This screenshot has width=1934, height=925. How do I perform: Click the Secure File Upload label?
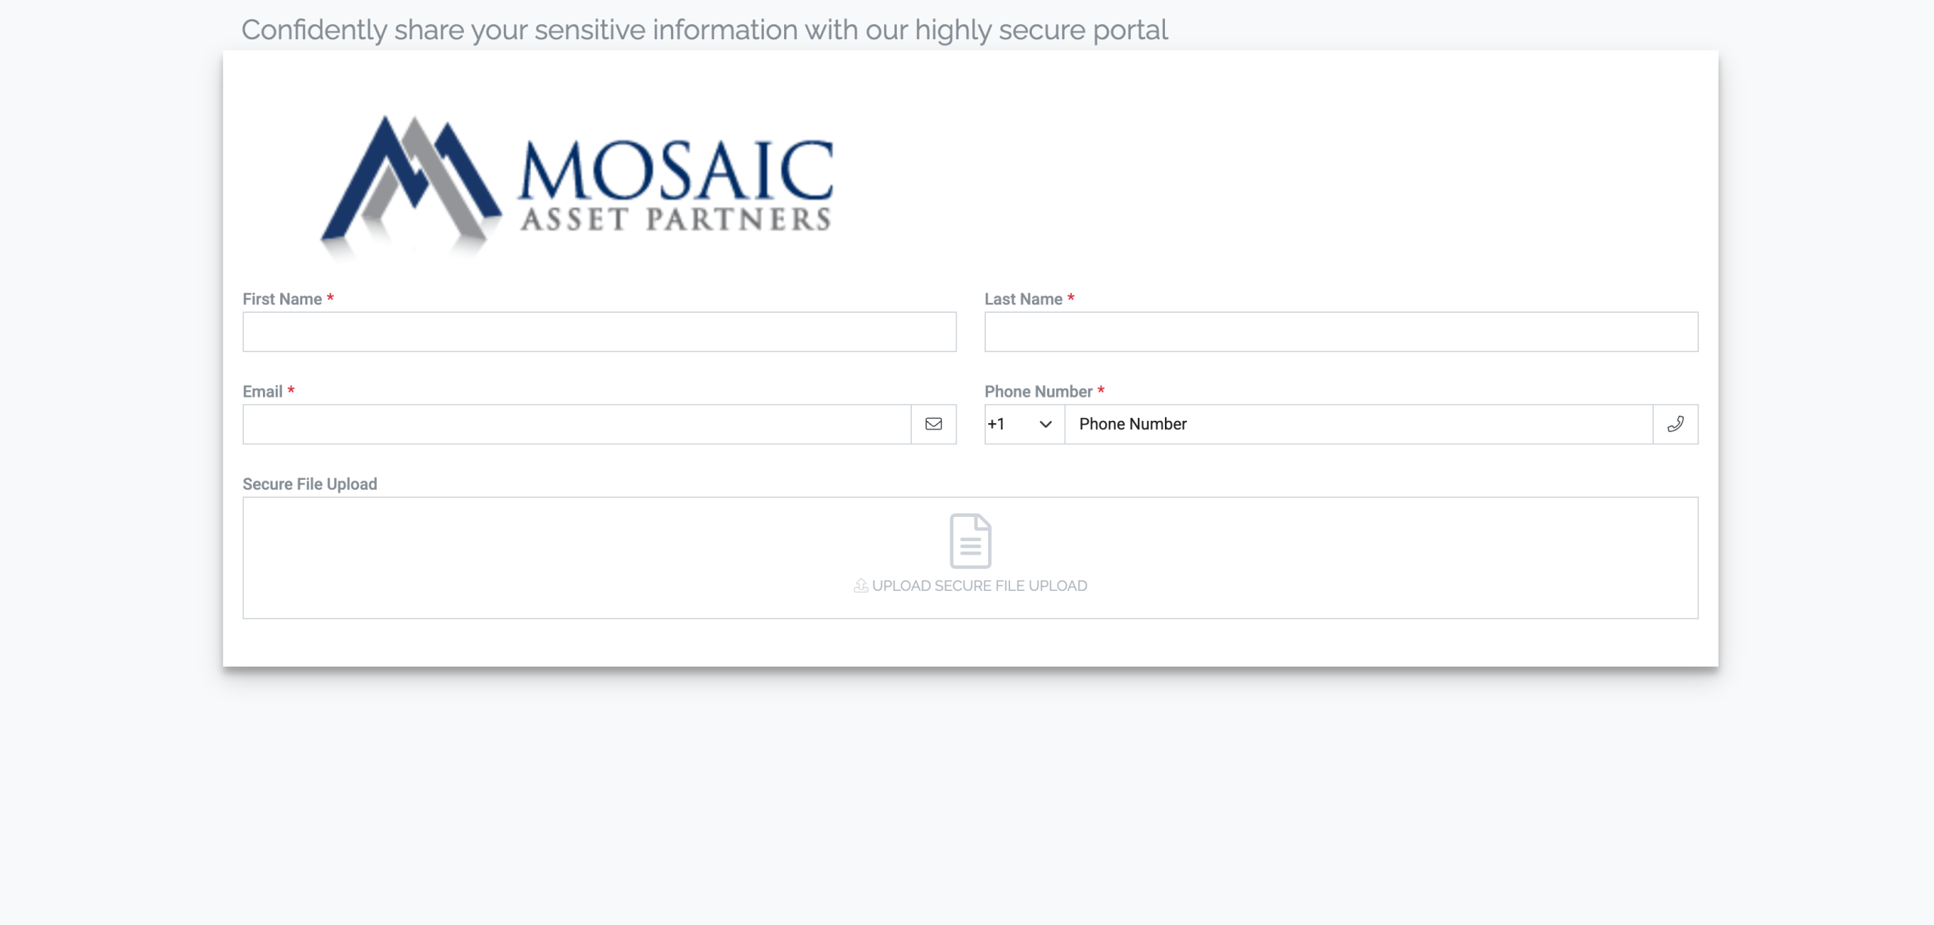pyautogui.click(x=310, y=484)
